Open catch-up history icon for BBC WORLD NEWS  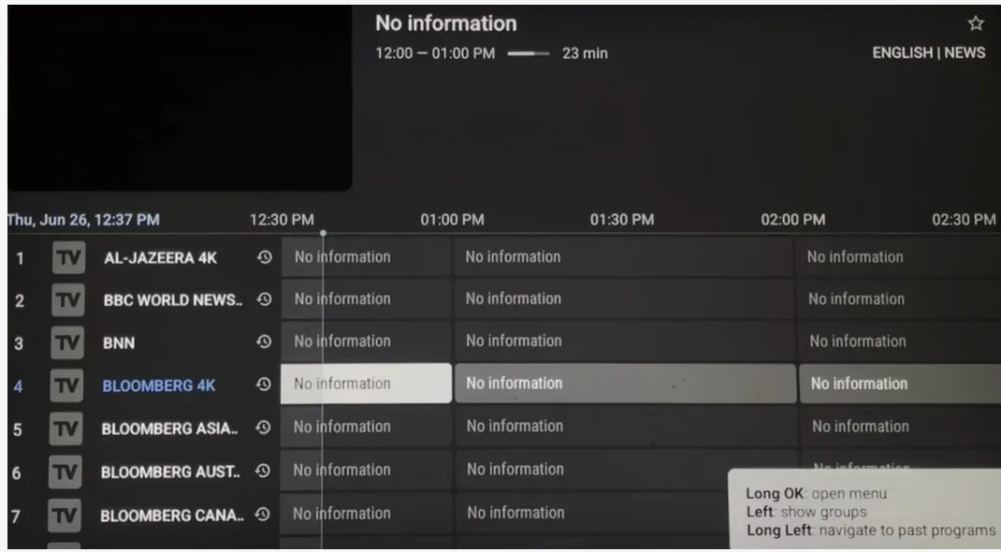tap(265, 298)
